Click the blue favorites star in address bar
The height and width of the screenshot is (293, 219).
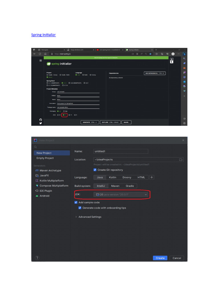(150, 54)
